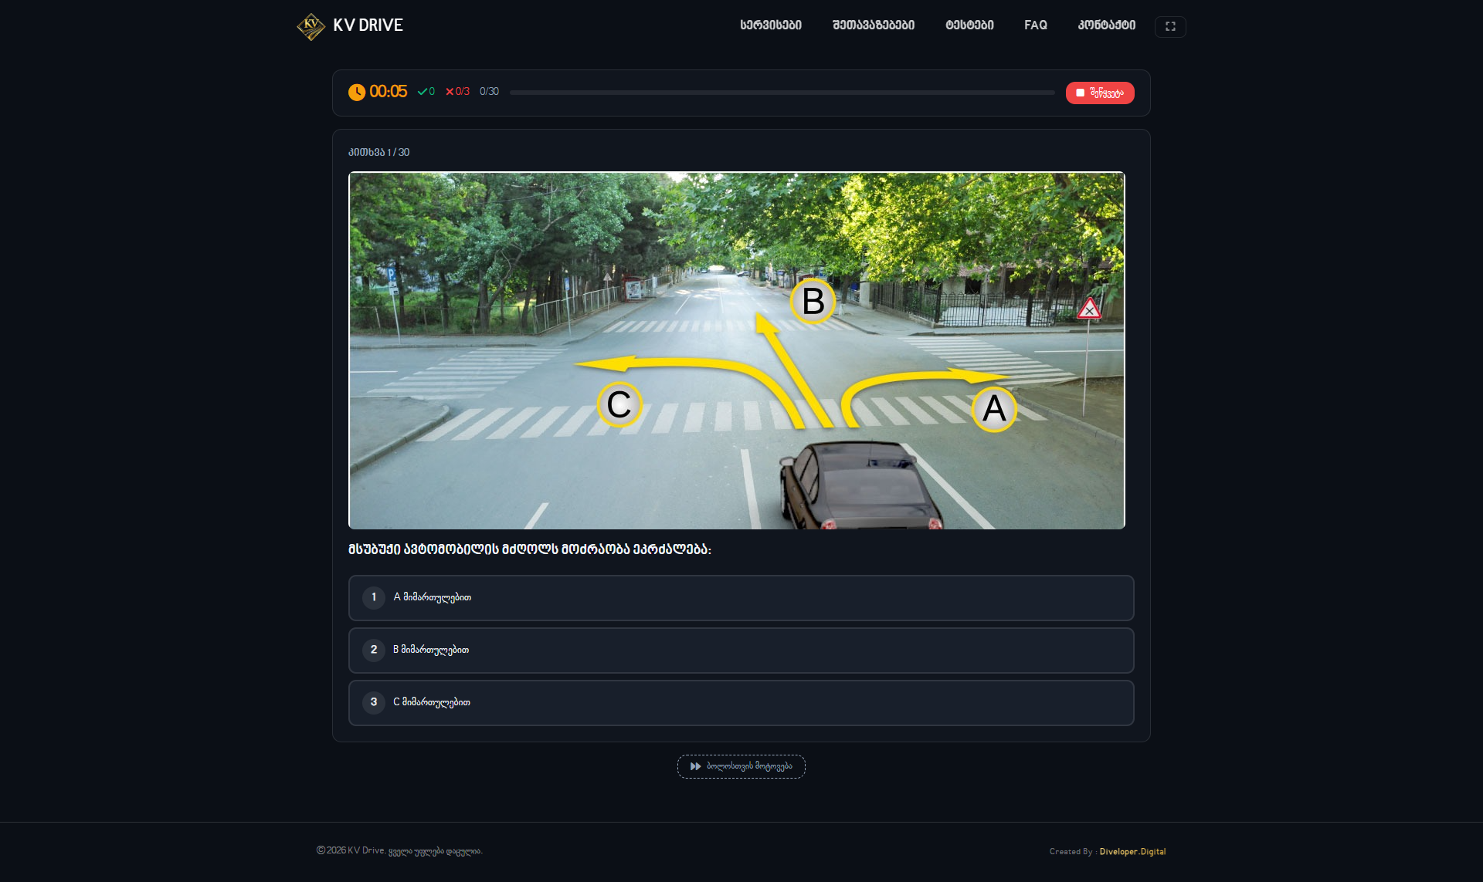Click the B marker in the image

point(813,301)
